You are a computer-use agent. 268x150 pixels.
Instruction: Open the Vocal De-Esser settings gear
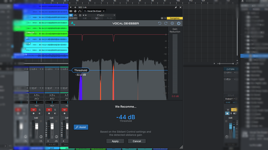(x=172, y=23)
